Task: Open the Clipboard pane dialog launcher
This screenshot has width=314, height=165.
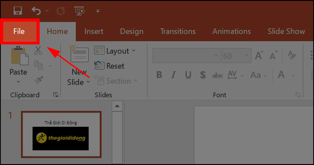Action: (56, 95)
